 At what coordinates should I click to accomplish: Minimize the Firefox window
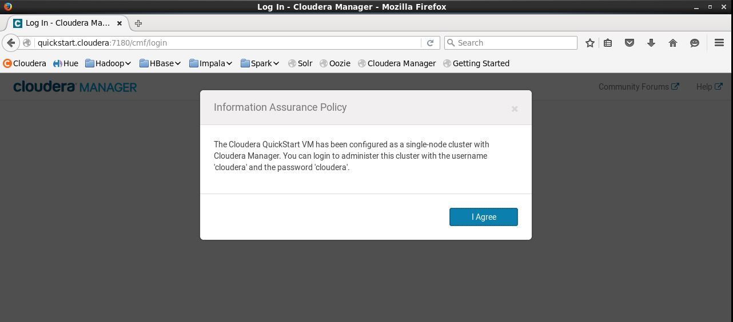point(696,7)
